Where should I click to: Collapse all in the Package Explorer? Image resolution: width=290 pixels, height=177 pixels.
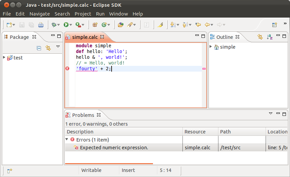click(x=39, y=48)
